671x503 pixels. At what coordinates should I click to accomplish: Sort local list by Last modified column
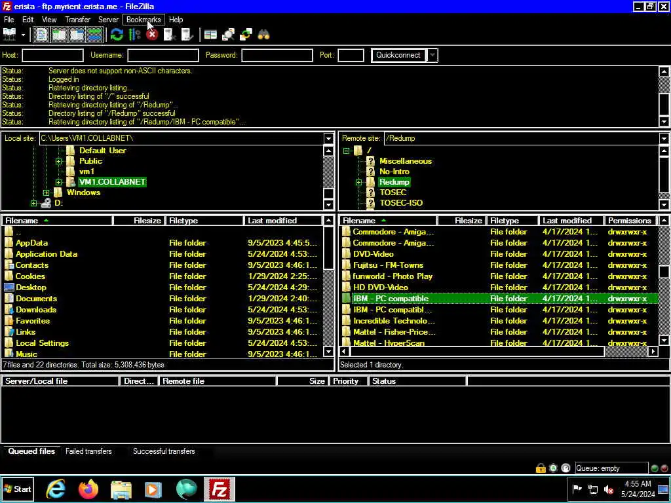(283, 221)
